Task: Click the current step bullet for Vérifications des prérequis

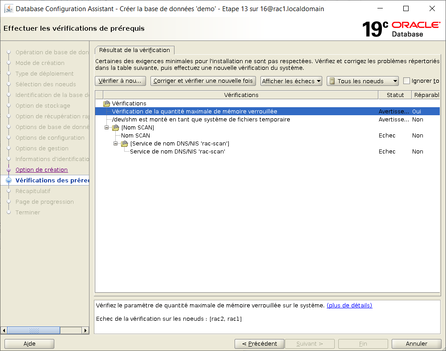Action: tap(9, 180)
